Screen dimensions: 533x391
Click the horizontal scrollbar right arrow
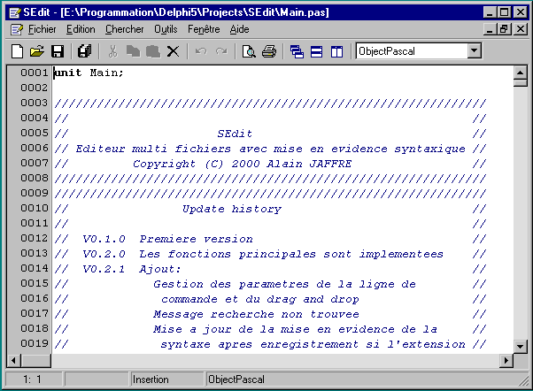pos(506,359)
